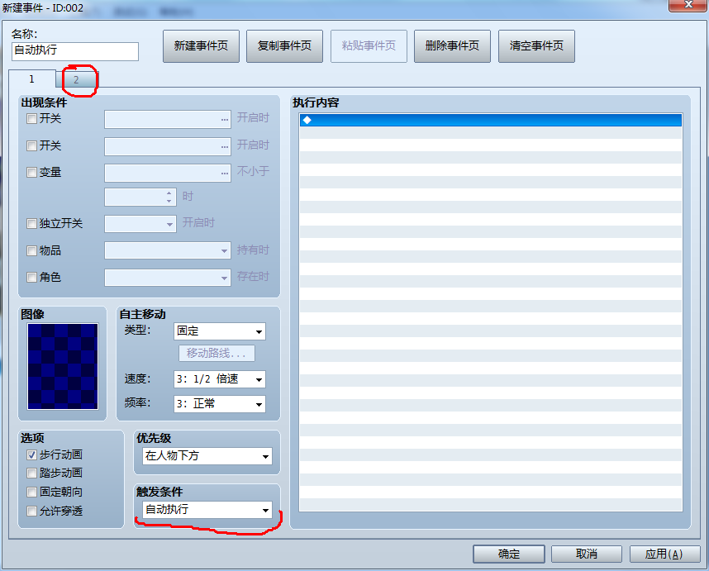The image size is (709, 571).
Task: Switch to event page tab 2
Action: pos(76,80)
